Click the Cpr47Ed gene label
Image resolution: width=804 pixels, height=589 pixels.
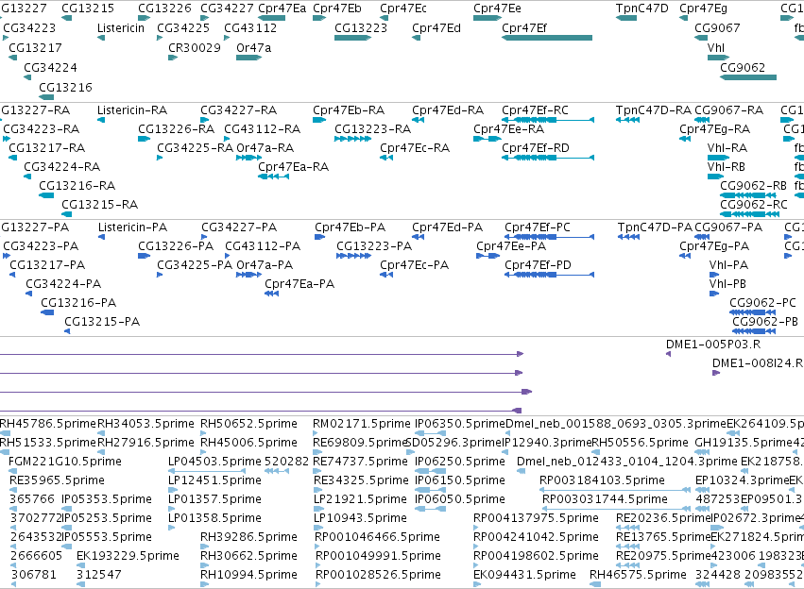click(436, 28)
